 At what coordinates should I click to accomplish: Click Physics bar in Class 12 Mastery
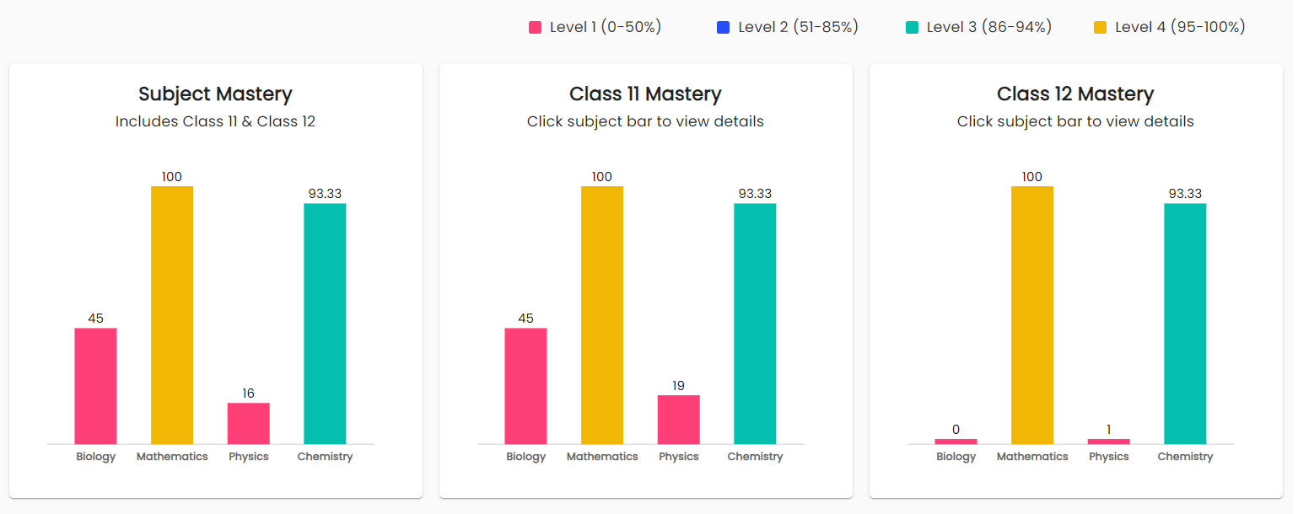click(1109, 441)
